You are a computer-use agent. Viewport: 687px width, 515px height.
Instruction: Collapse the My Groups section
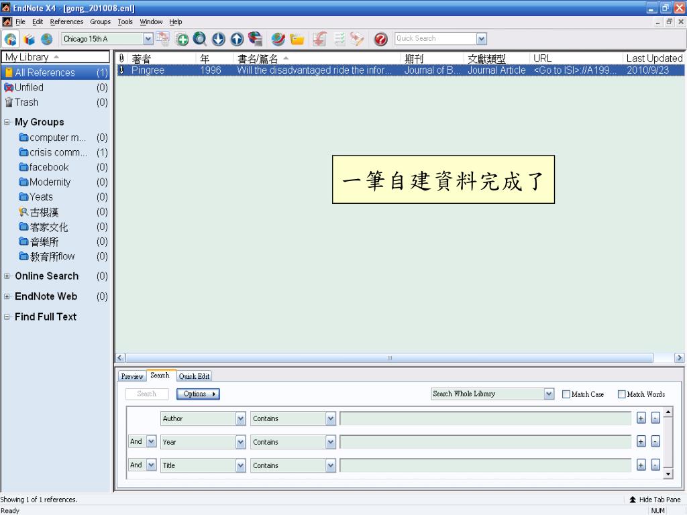click(x=7, y=122)
